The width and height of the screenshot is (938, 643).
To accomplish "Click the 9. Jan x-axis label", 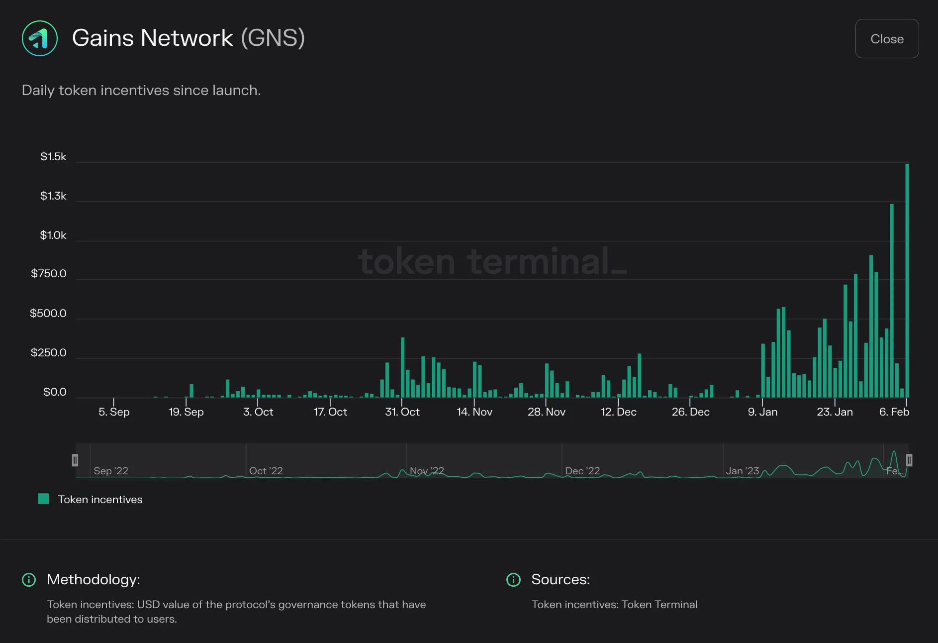I will click(763, 412).
